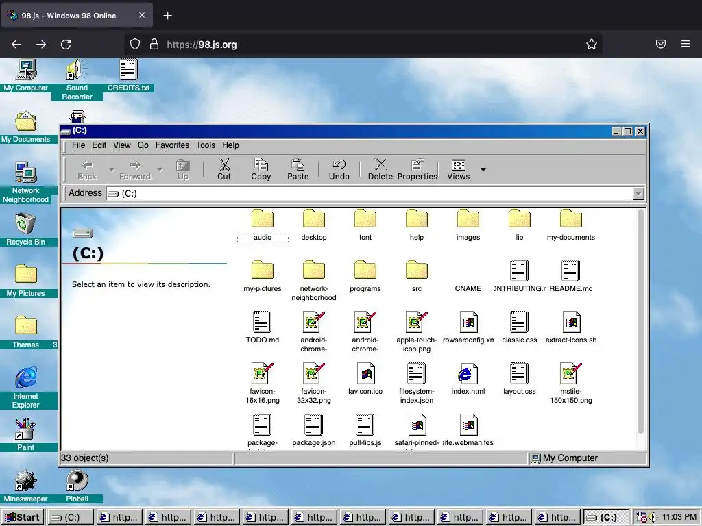Click the Windows Start button
Image resolution: width=702 pixels, height=526 pixels.
[x=23, y=517]
